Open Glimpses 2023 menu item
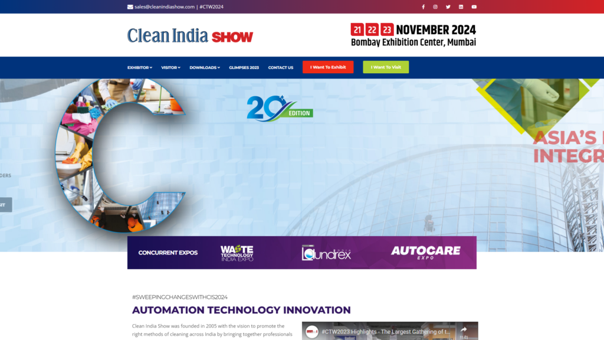 pos(244,67)
